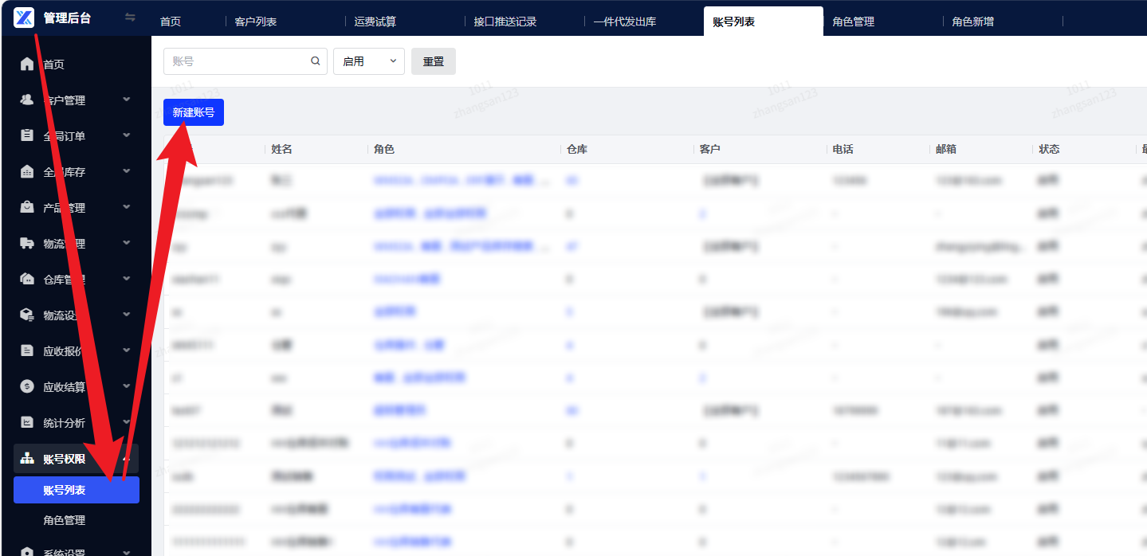Screen dimensions: 1147x556
Task: Click the org-tree icon for 账号权限
Action: 27,458
